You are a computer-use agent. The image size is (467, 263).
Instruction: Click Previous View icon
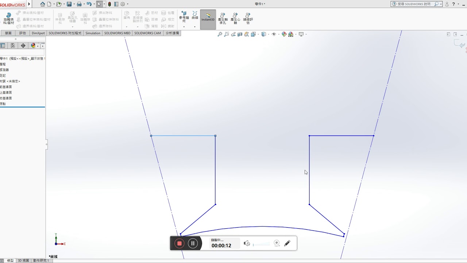click(233, 34)
